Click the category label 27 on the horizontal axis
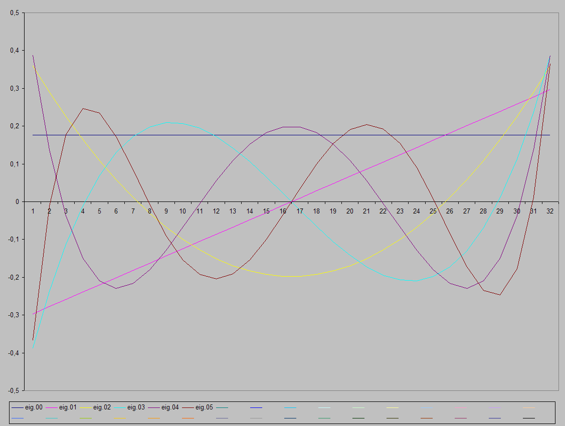Image resolution: width=565 pixels, height=426 pixels. pyautogui.click(x=467, y=211)
